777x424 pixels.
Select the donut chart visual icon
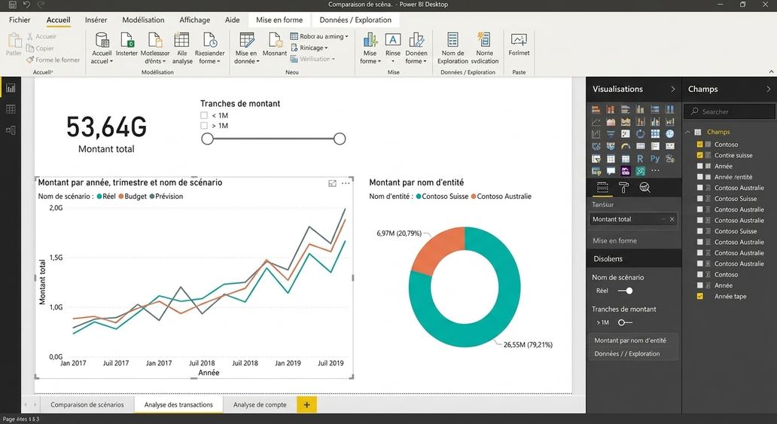point(640,134)
